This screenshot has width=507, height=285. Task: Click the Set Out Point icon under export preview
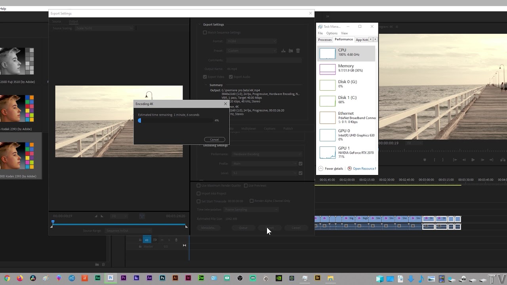[x=102, y=216]
